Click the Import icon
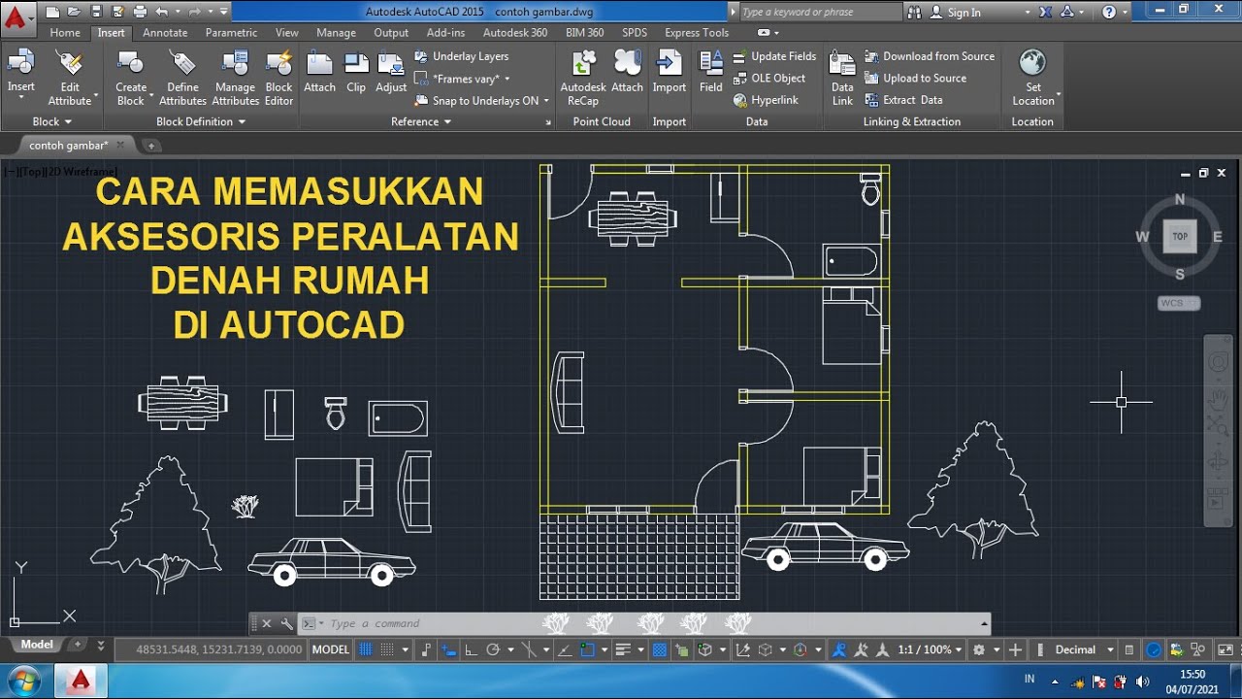This screenshot has width=1242, height=699. point(669,63)
